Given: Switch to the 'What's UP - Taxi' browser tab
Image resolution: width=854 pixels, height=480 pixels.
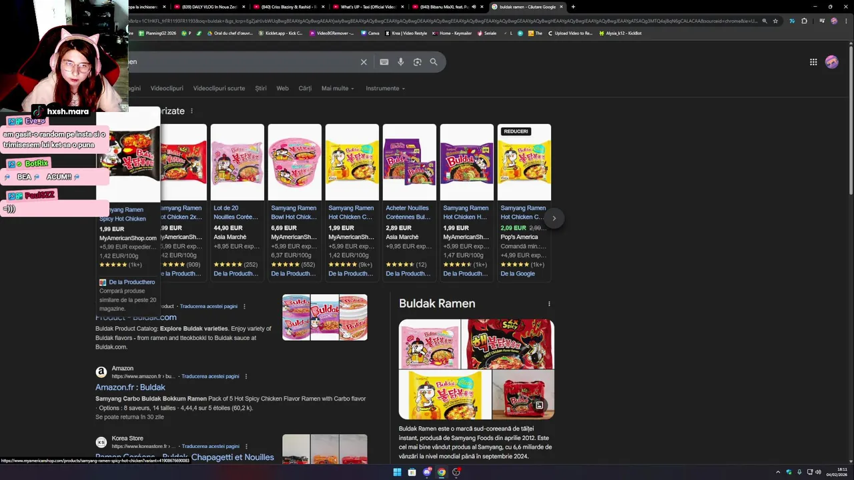Looking at the screenshot, I should 368,7.
